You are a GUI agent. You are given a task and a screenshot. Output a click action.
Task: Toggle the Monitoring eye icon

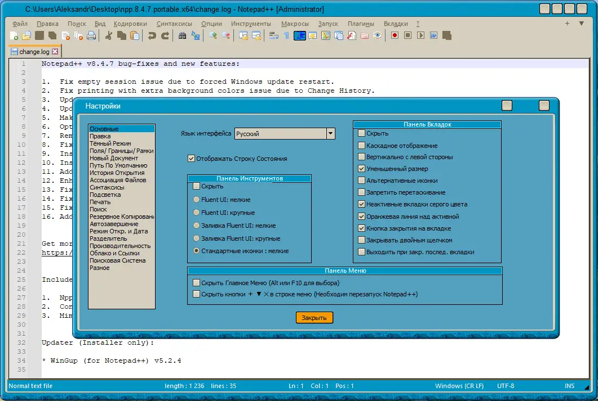point(378,36)
